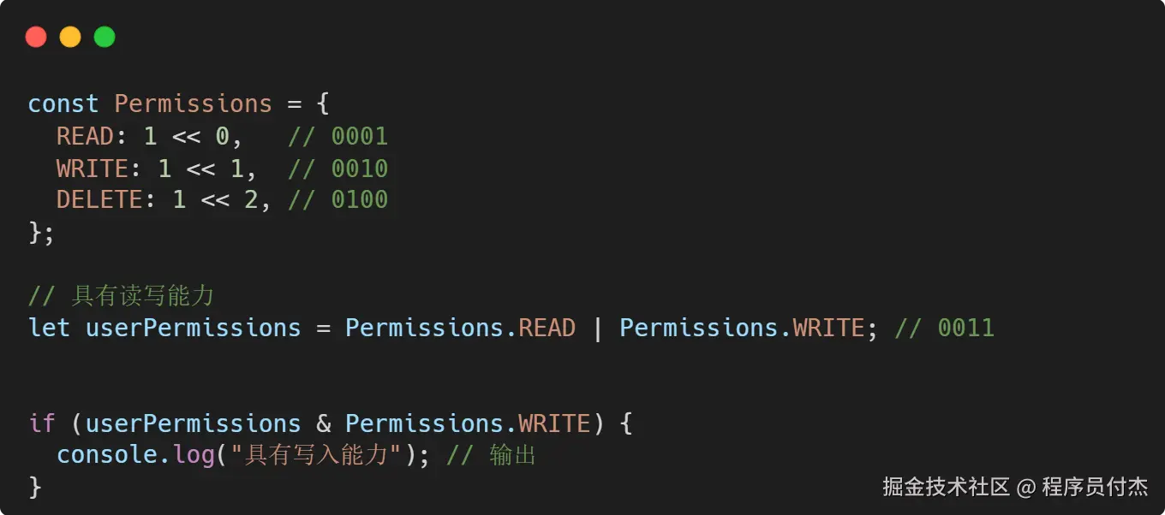Click the red close window dot
The width and height of the screenshot is (1165, 515).
[36, 37]
